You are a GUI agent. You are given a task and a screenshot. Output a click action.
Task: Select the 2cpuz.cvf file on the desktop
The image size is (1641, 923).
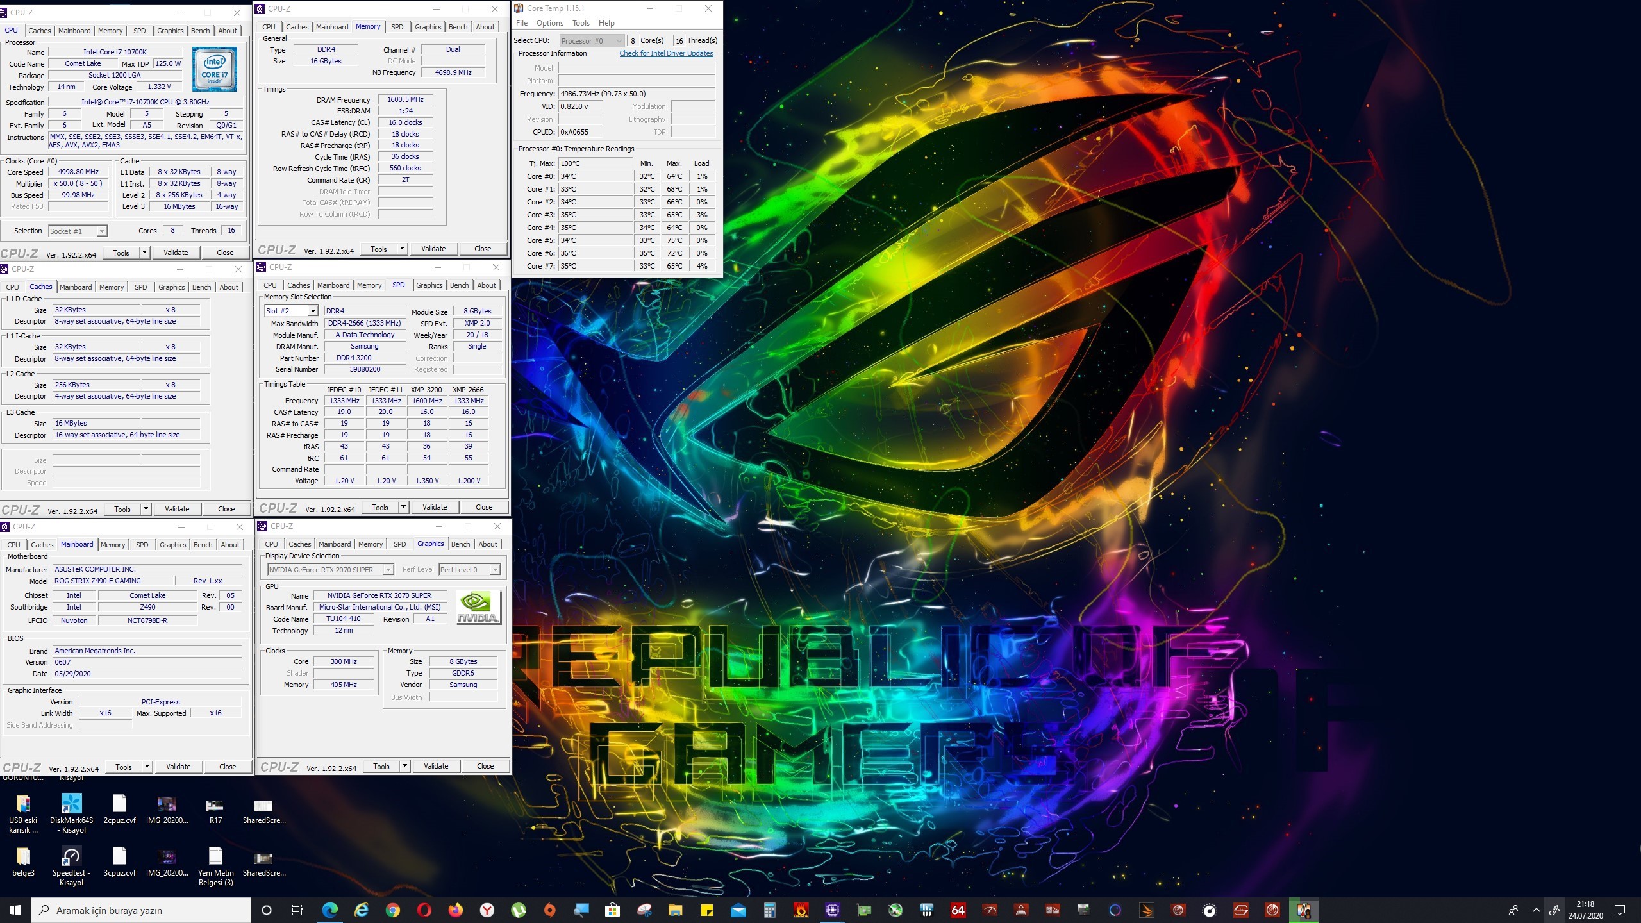pyautogui.click(x=120, y=809)
